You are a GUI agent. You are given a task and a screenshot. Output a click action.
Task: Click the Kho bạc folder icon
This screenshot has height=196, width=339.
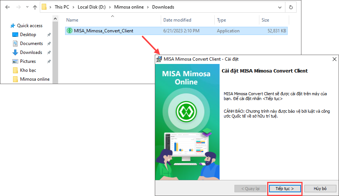click(x=15, y=70)
